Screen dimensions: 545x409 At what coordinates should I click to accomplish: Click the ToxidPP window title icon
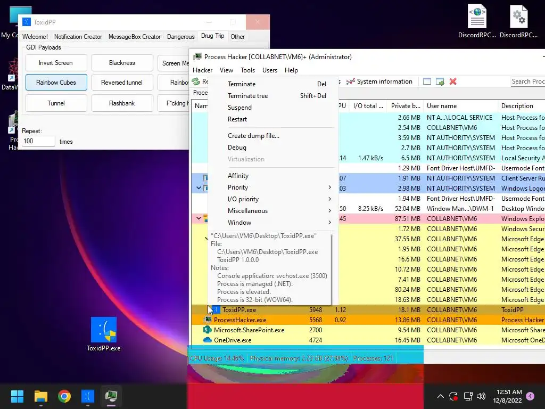click(x=27, y=22)
